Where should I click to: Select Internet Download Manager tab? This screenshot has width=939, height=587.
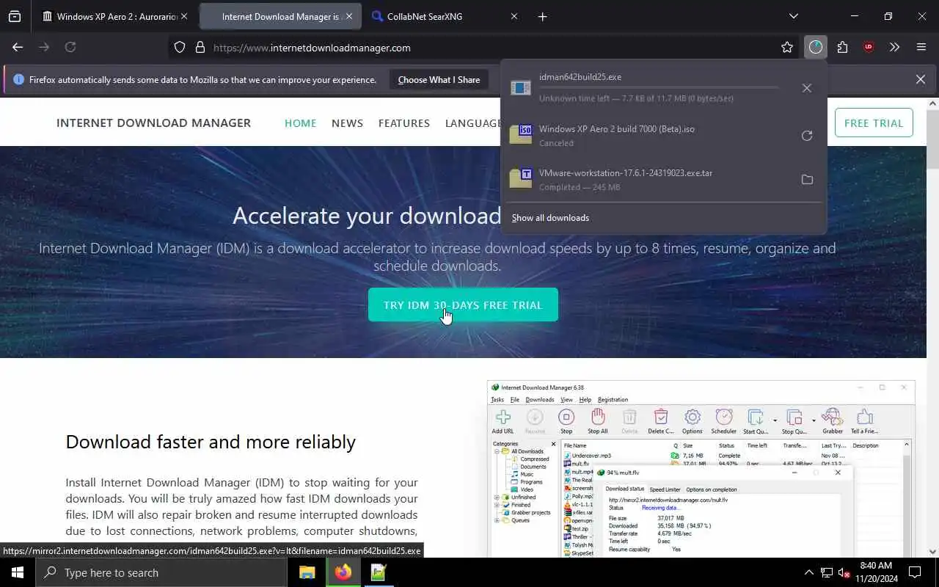[280, 16]
